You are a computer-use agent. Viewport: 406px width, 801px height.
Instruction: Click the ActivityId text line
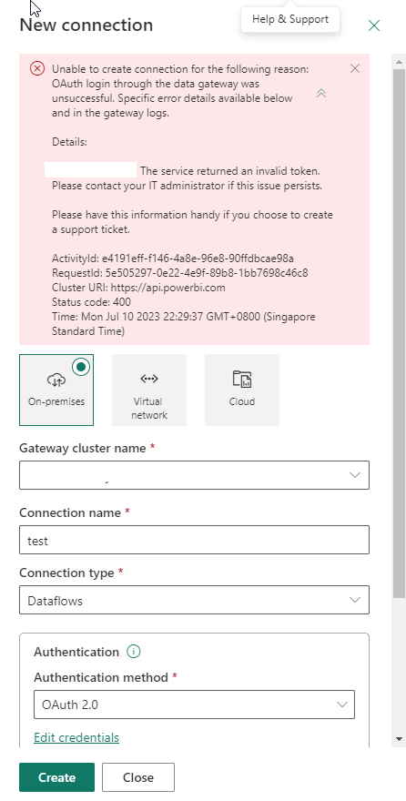tap(173, 258)
